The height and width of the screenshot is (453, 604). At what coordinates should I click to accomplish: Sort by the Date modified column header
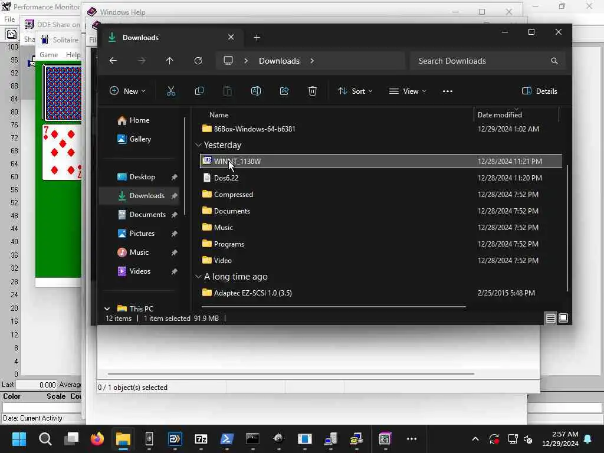click(x=500, y=115)
